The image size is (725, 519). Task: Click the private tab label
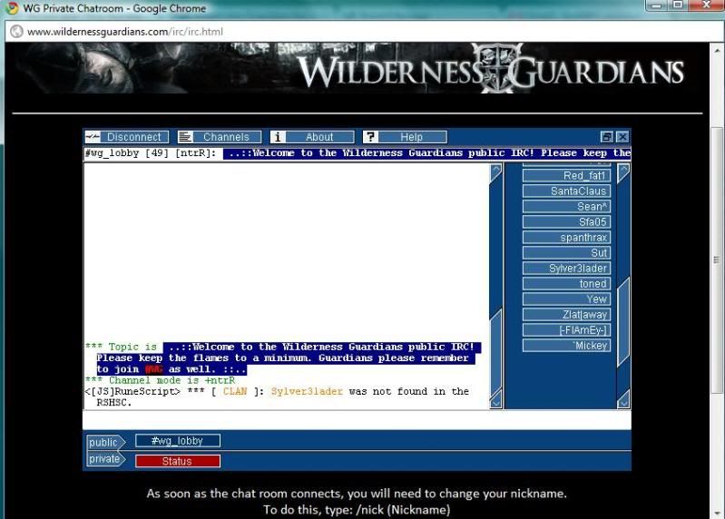point(105,459)
